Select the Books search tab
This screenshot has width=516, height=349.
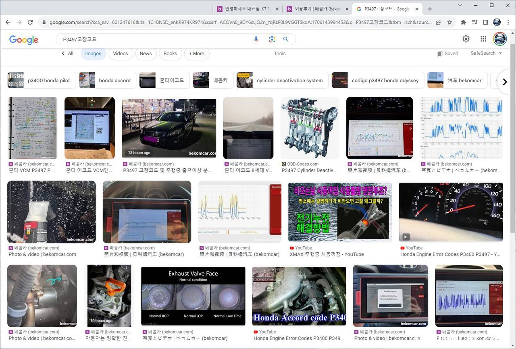tap(170, 54)
